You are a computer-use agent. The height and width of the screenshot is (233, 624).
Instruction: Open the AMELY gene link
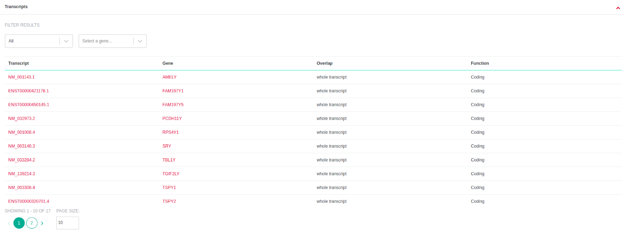(x=169, y=77)
